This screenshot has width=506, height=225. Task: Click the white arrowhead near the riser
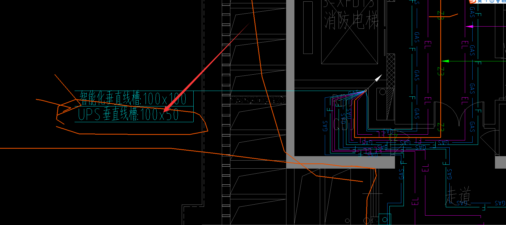click(378, 78)
